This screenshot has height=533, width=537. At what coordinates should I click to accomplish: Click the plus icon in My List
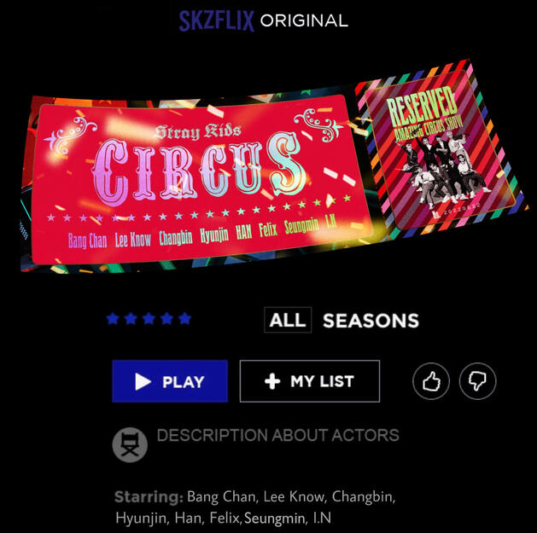[x=272, y=381]
